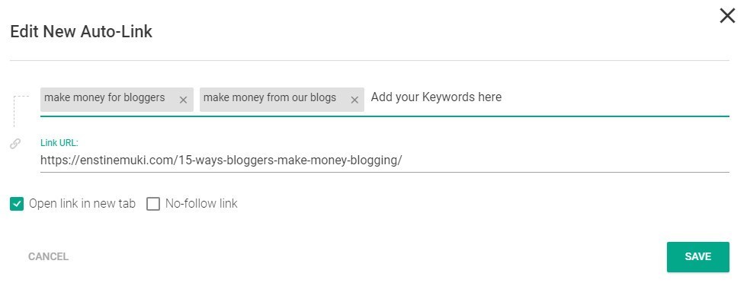This screenshot has width=747, height=286.
Task: Cancel editing the auto-link
Action: [48, 257]
